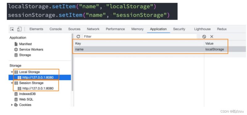Click the sidebar vertical scrollbar

tap(72, 62)
